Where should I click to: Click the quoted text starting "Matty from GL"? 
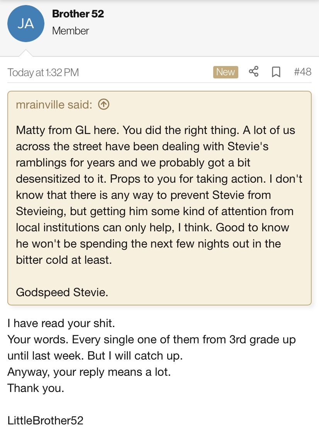click(x=69, y=130)
